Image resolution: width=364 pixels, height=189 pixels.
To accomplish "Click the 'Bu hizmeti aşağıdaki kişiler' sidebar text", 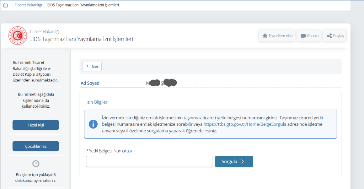I will [36, 101].
